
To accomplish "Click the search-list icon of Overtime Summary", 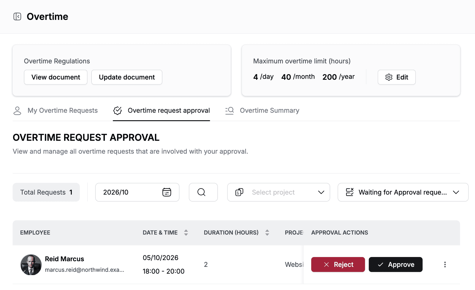I will click(229, 111).
